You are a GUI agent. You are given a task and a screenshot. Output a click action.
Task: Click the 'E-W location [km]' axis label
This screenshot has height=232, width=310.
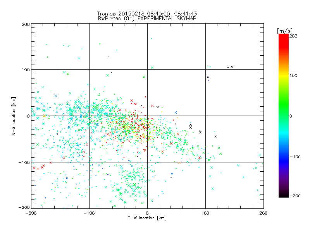pyautogui.click(x=147, y=218)
